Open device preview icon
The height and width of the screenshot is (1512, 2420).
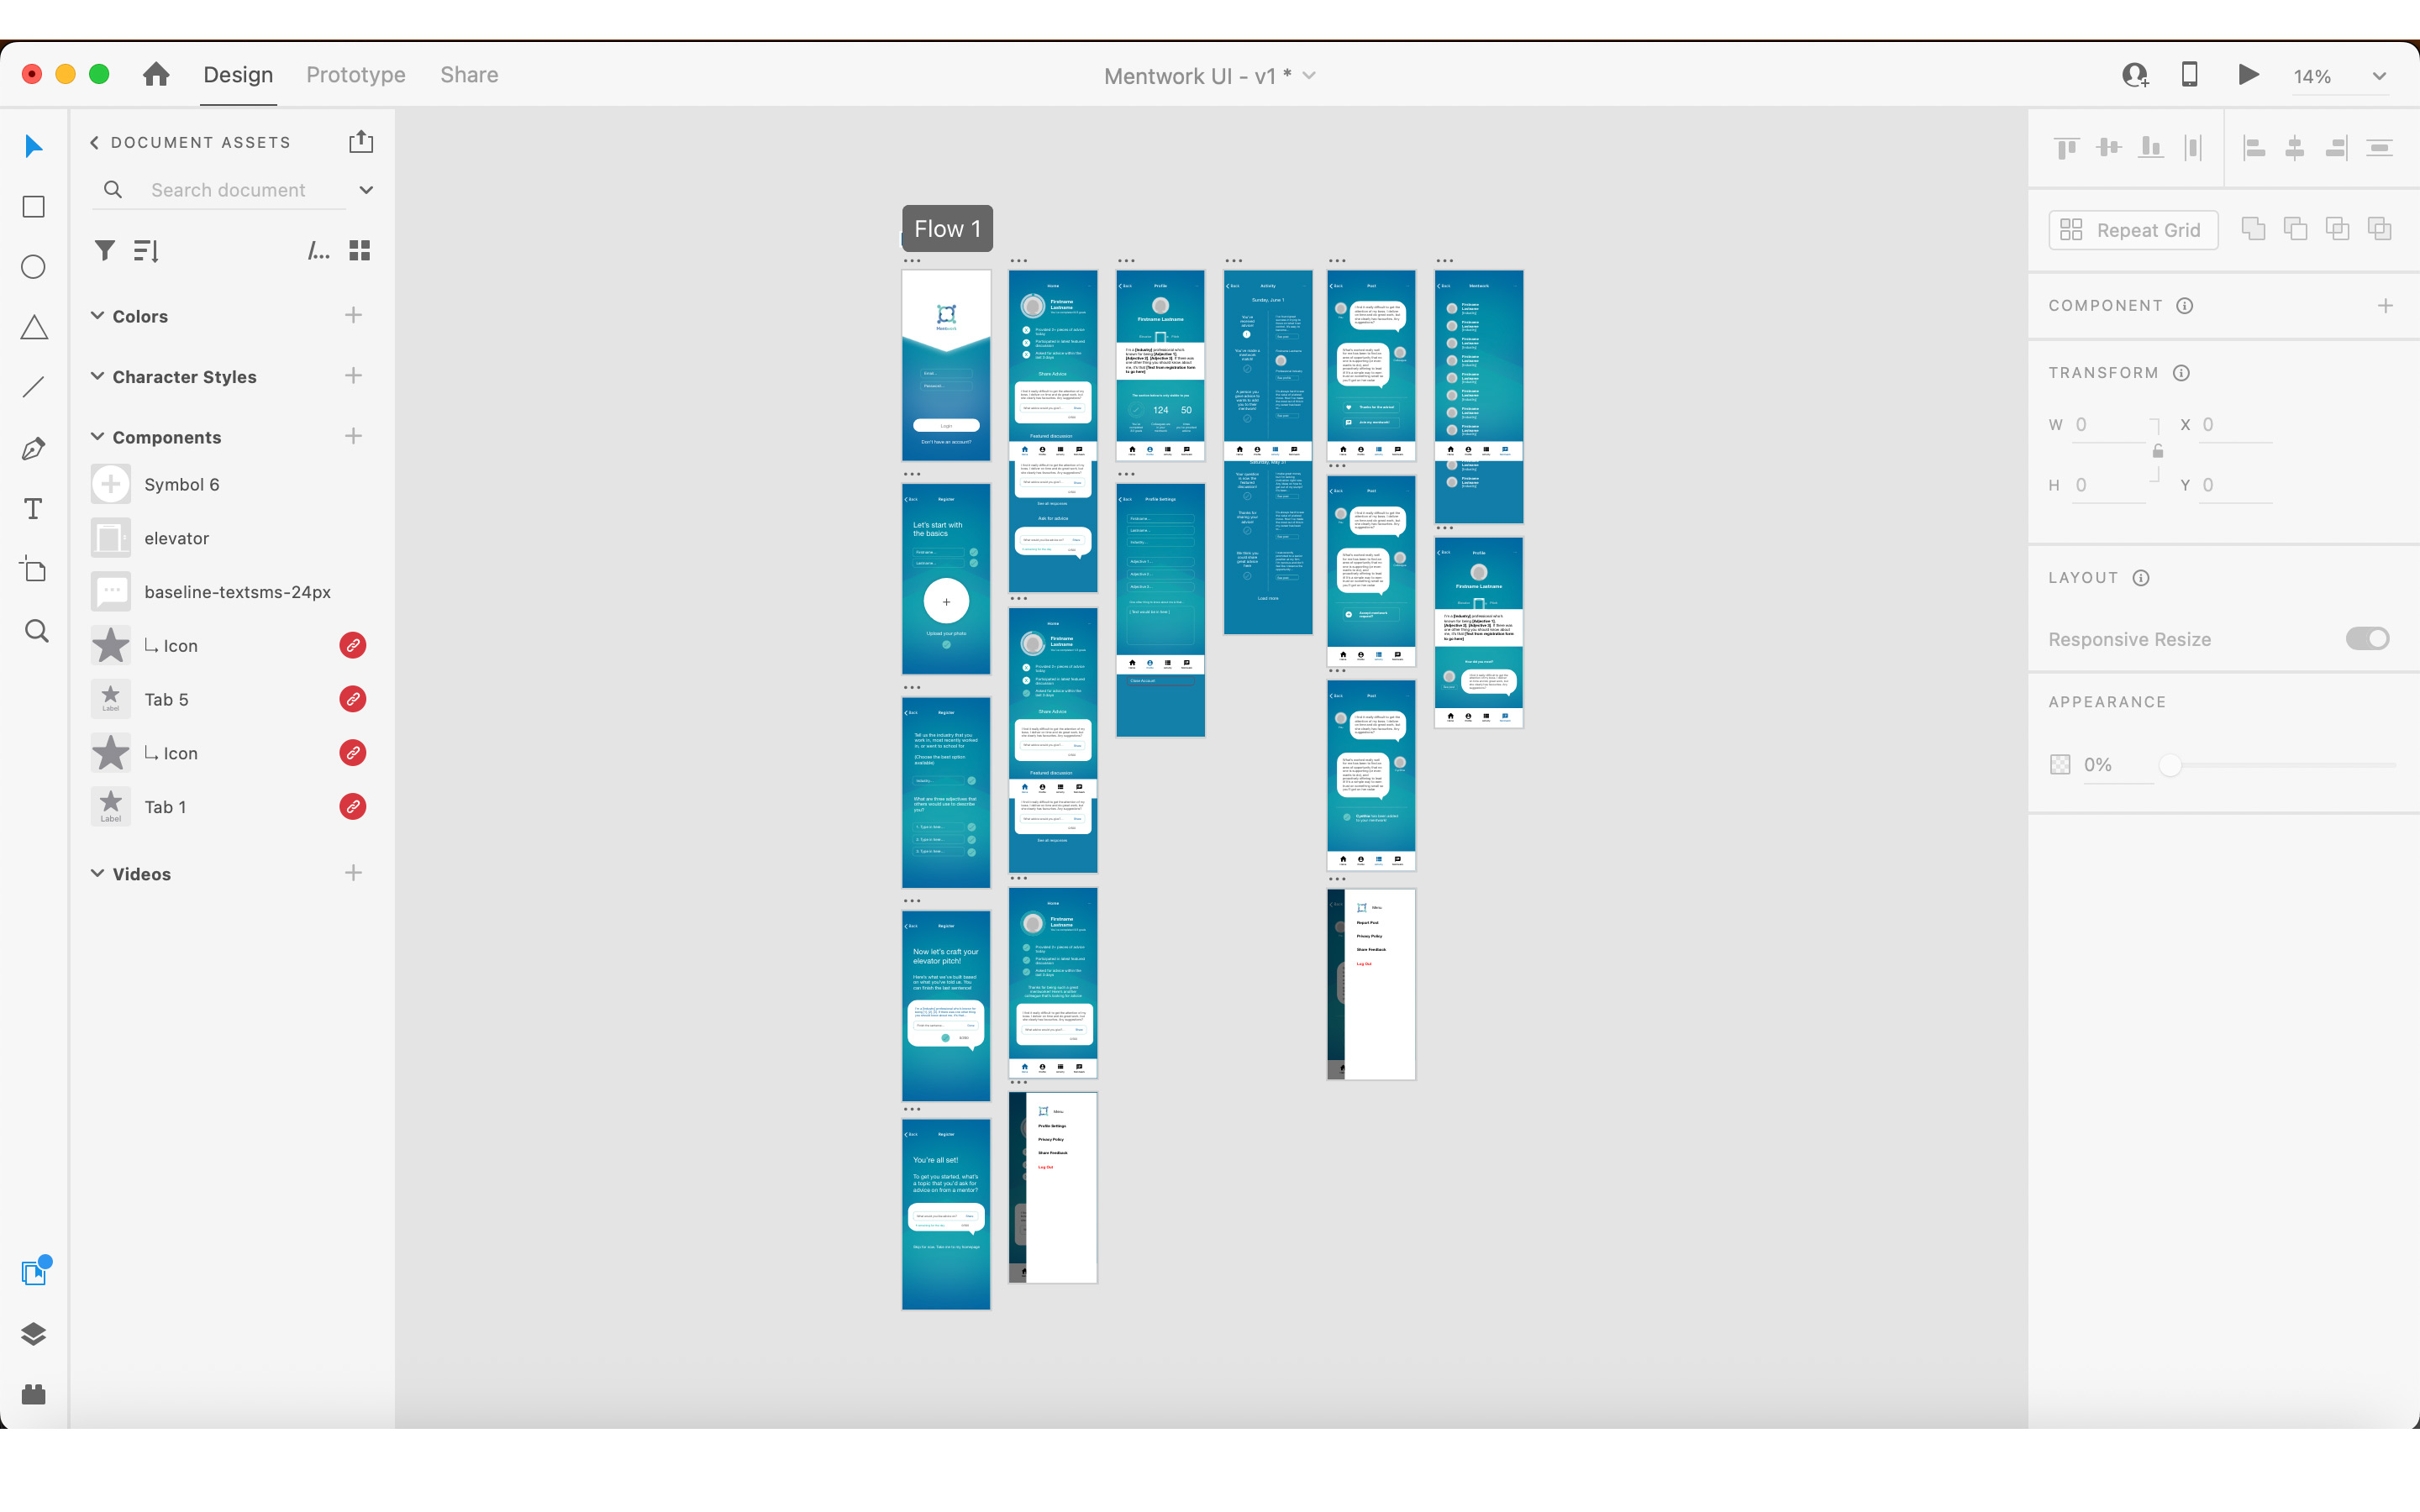(2189, 74)
